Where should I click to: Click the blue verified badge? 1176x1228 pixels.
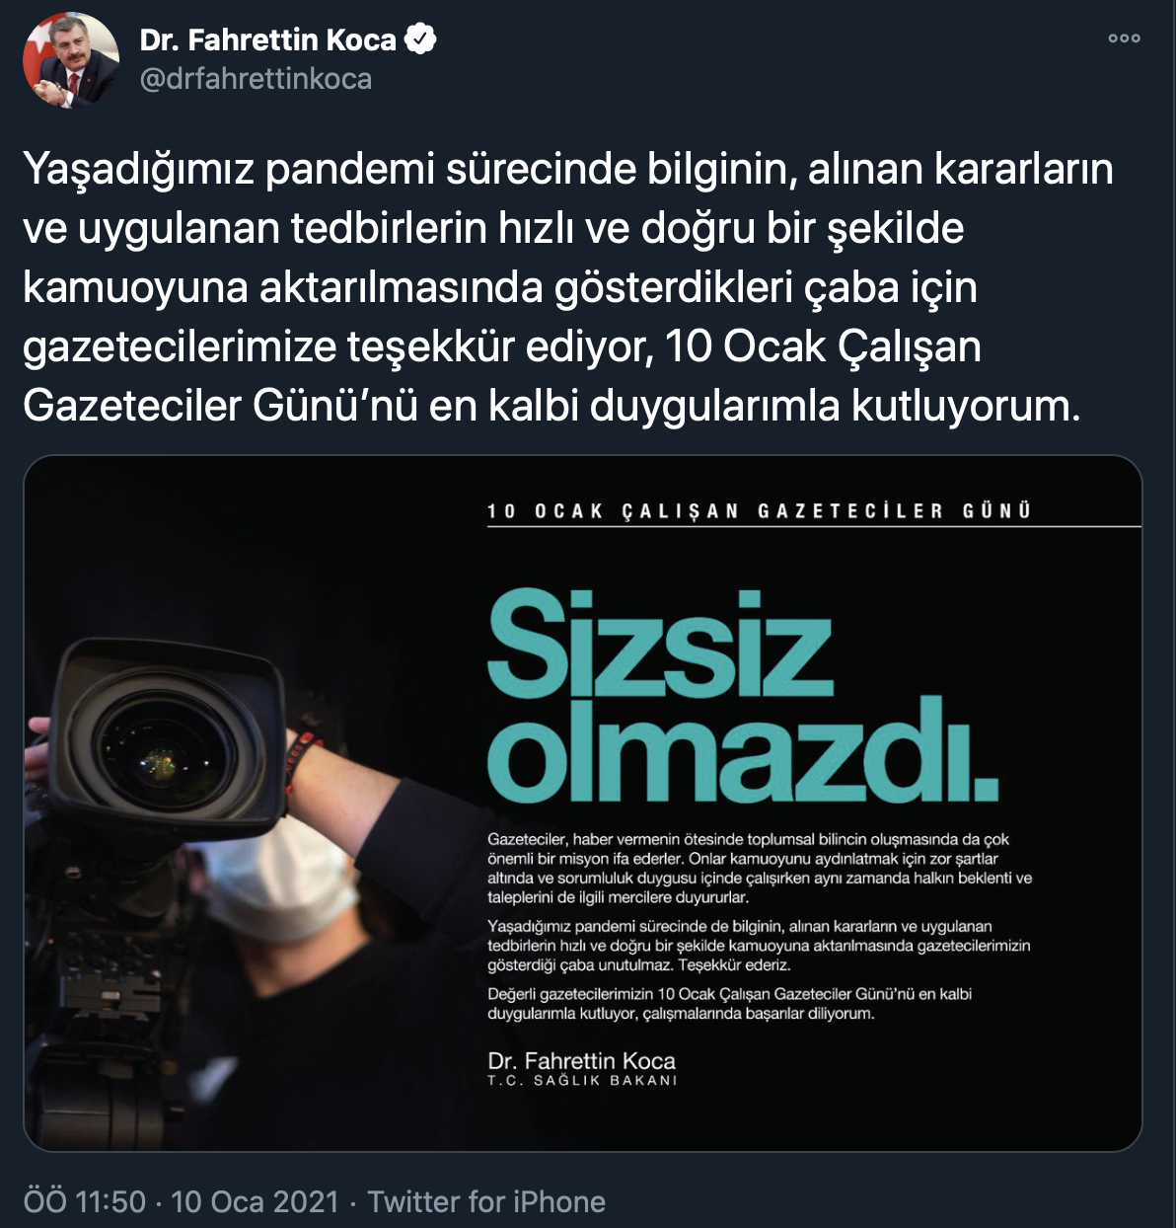[421, 40]
